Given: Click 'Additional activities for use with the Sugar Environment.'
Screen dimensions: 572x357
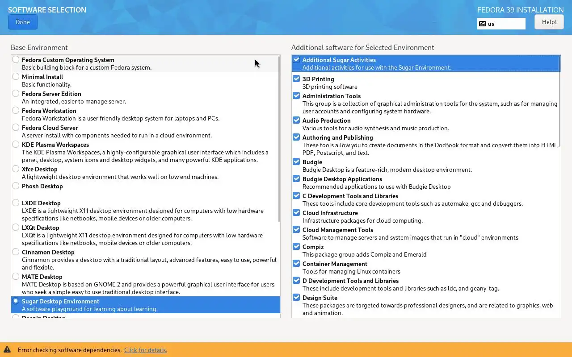Looking at the screenshot, I should click(377, 67).
